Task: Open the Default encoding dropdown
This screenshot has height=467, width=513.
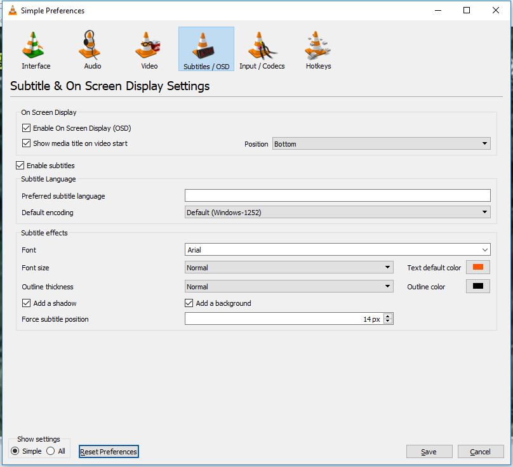Action: pyautogui.click(x=337, y=212)
